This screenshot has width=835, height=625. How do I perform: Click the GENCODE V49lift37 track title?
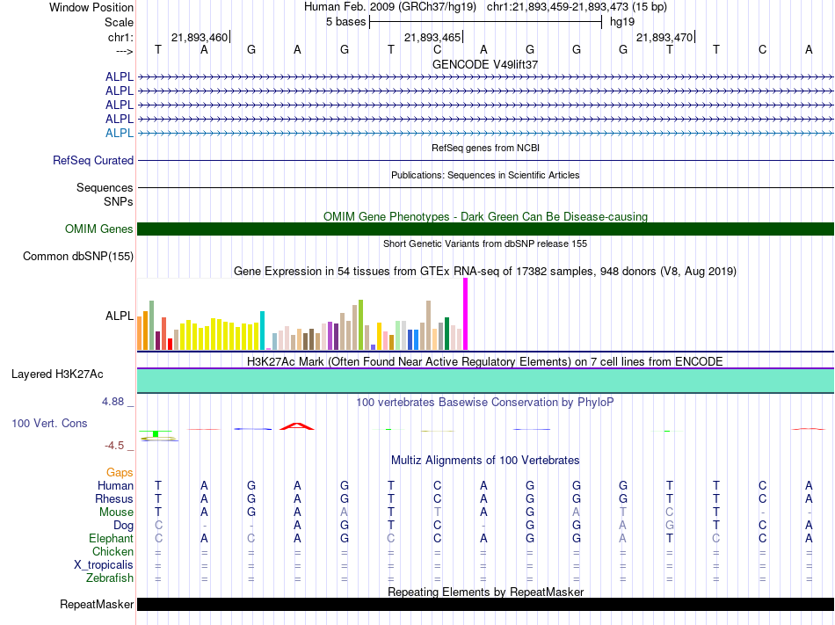(x=485, y=64)
